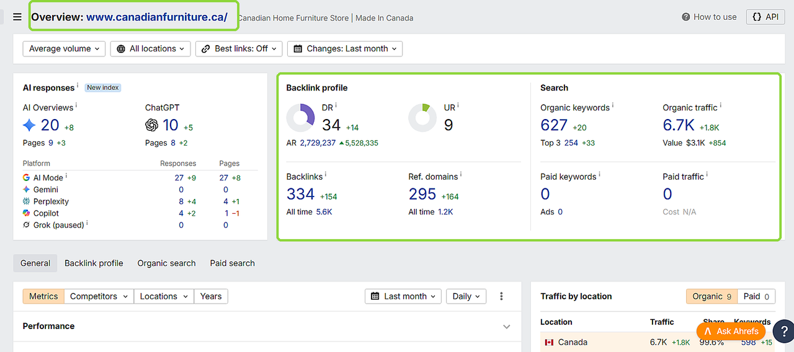Collapse the Performance section chevron

(507, 327)
